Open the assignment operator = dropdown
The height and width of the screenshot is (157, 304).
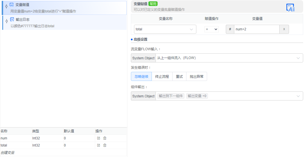point(212,29)
